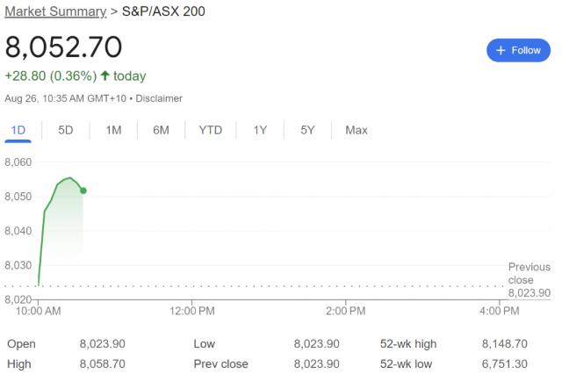
Task: Switch to the 6M chart tab
Action: point(161,131)
